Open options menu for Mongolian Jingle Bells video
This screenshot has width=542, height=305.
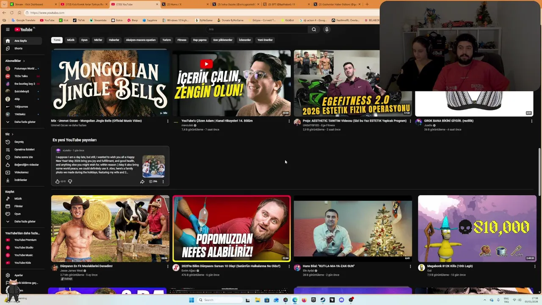click(168, 121)
